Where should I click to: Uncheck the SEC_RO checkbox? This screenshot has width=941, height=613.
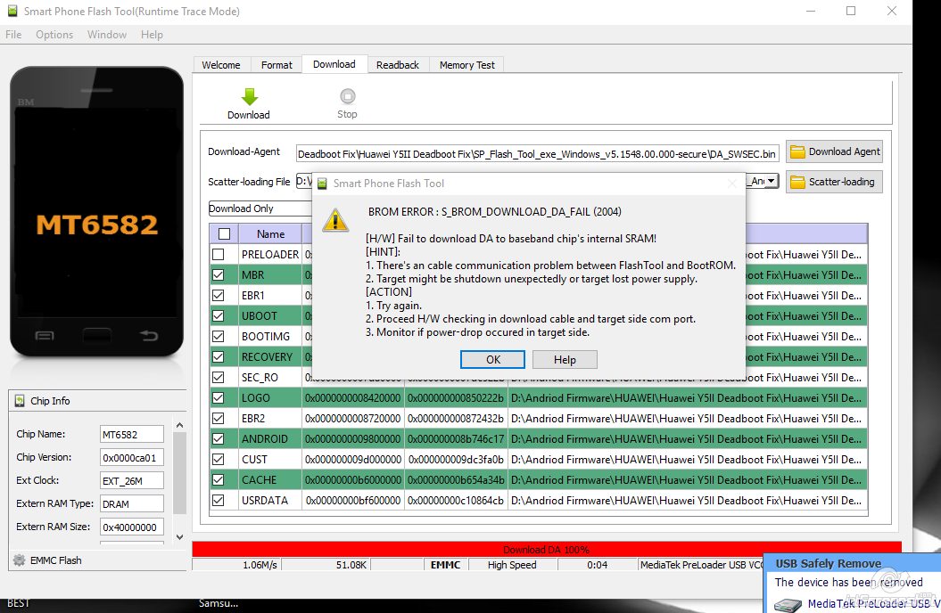click(x=219, y=377)
